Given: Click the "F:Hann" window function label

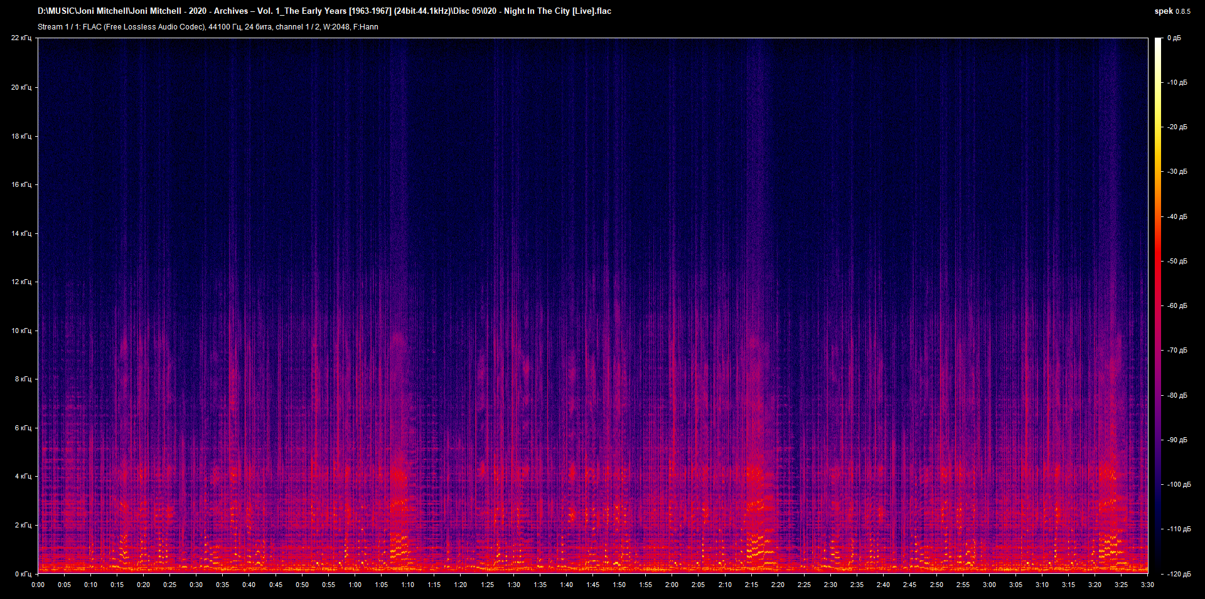Looking at the screenshot, I should point(366,27).
